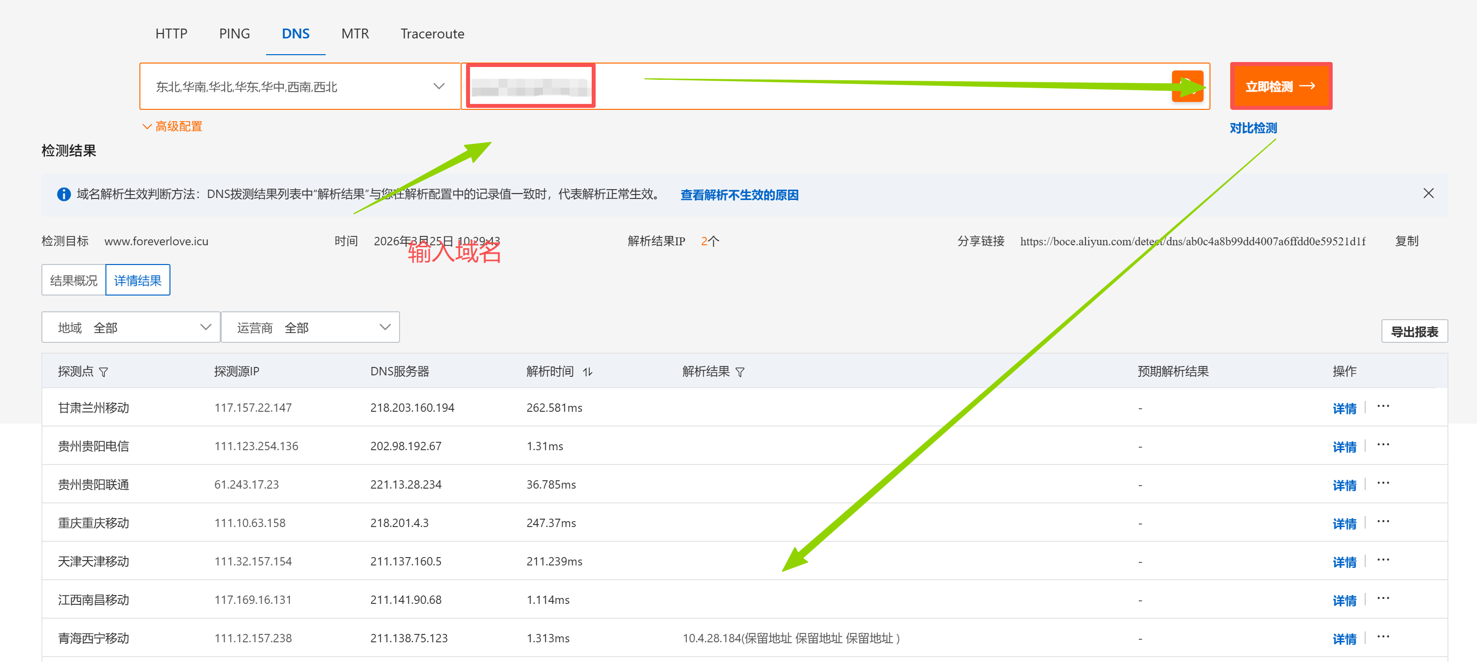Open the 地域 全部 filter dropdown
The height and width of the screenshot is (662, 1477).
tap(132, 328)
